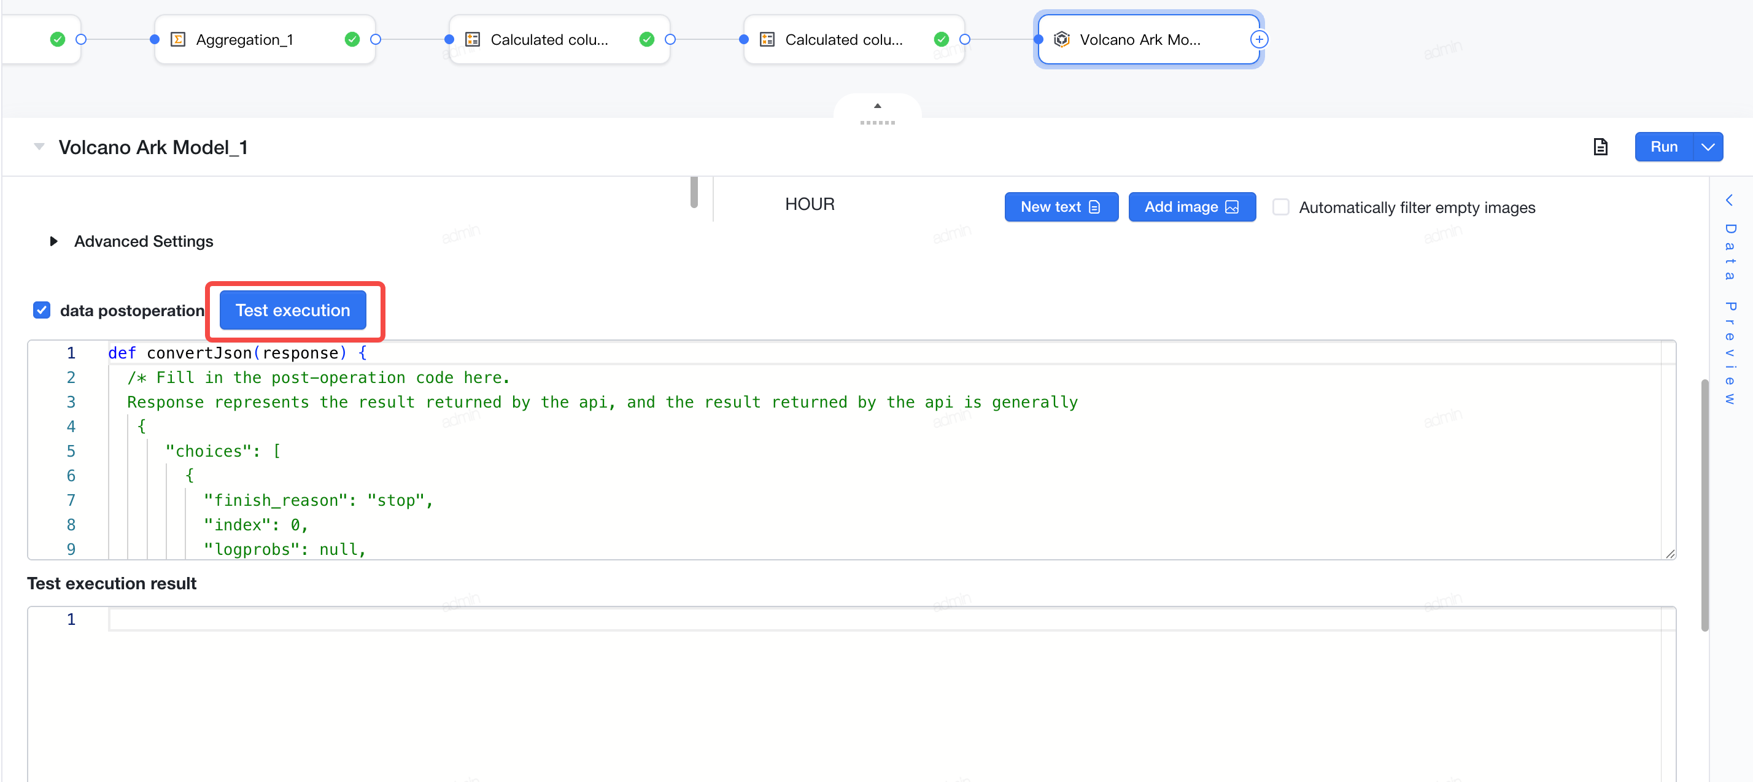Enable Automatically filter empty images checkbox

pos(1281,207)
